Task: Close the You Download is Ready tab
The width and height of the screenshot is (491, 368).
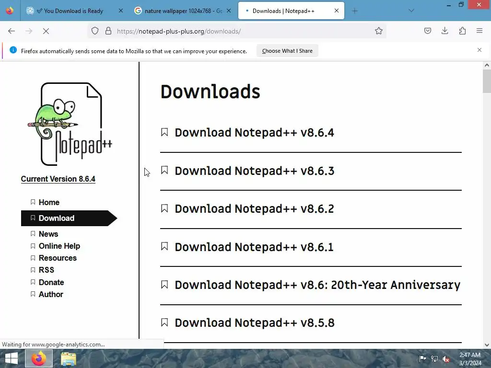Action: click(x=120, y=11)
